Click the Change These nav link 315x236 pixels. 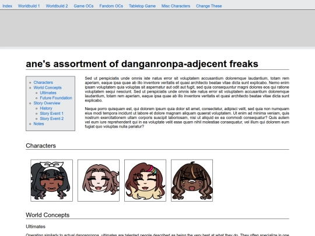coord(209,6)
